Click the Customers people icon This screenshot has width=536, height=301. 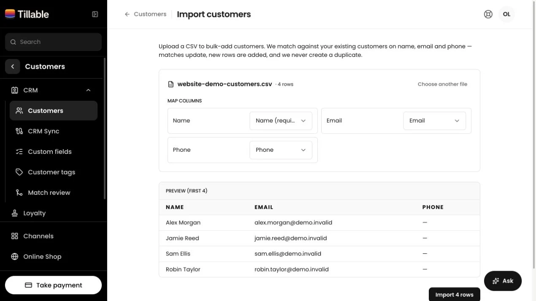point(19,111)
